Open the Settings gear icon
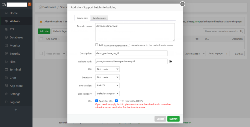The height and width of the screenshot is (127, 250). point(6,94)
